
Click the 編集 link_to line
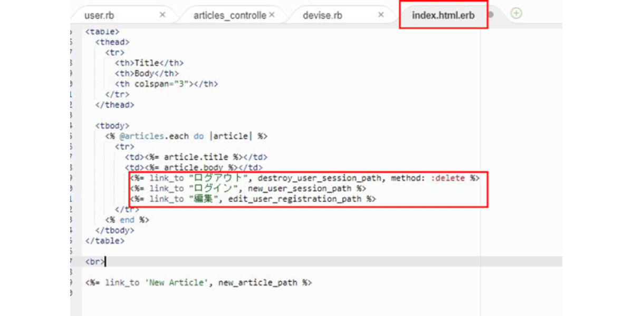click(x=253, y=199)
